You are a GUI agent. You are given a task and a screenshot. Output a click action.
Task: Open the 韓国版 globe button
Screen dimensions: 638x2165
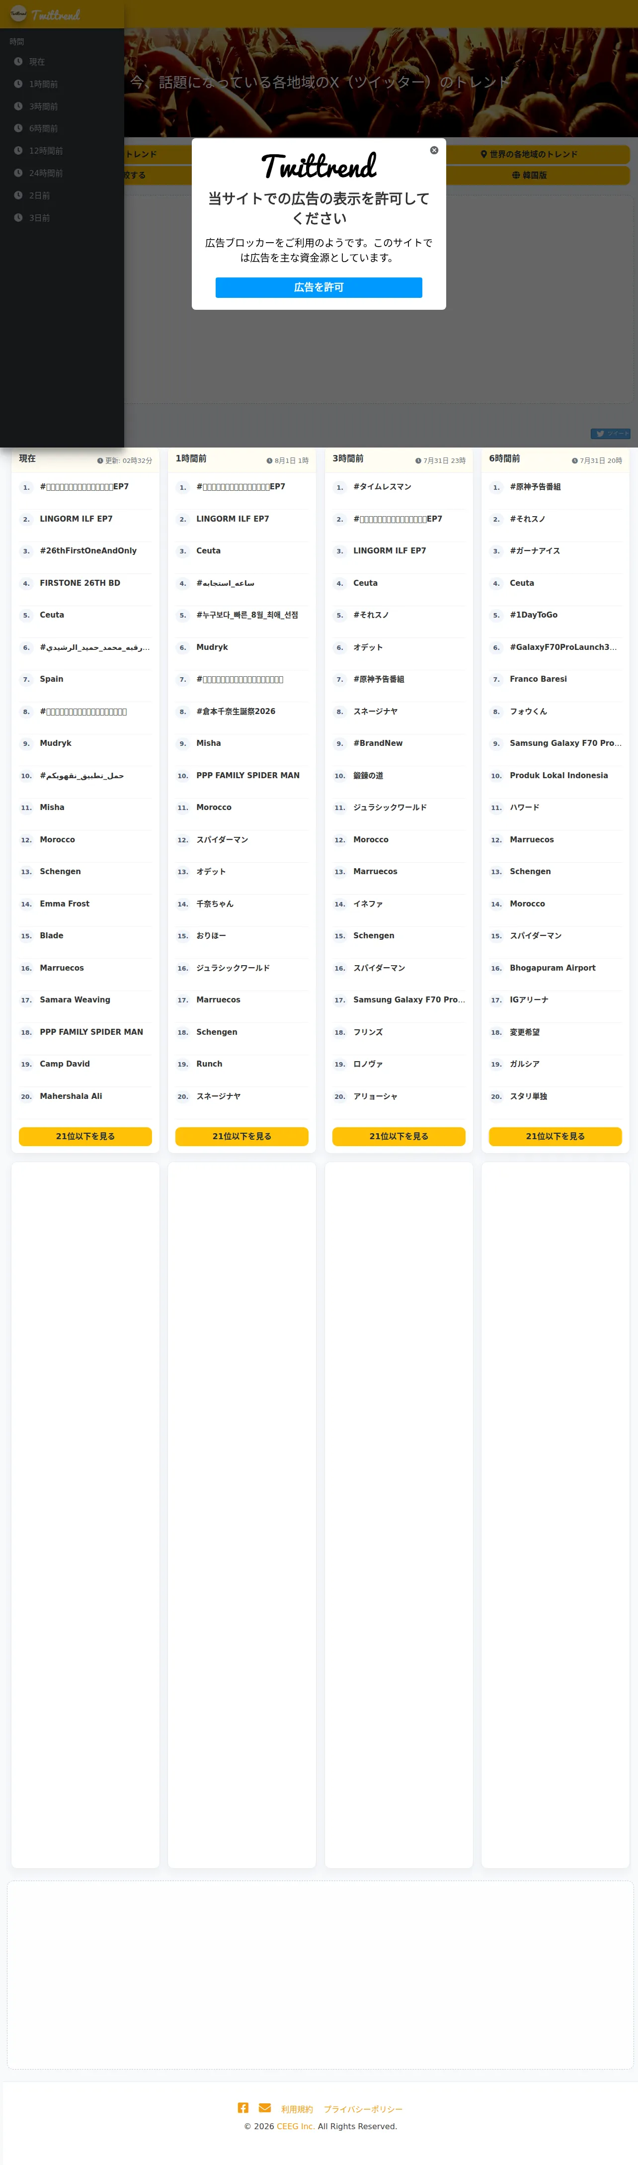[x=529, y=176]
